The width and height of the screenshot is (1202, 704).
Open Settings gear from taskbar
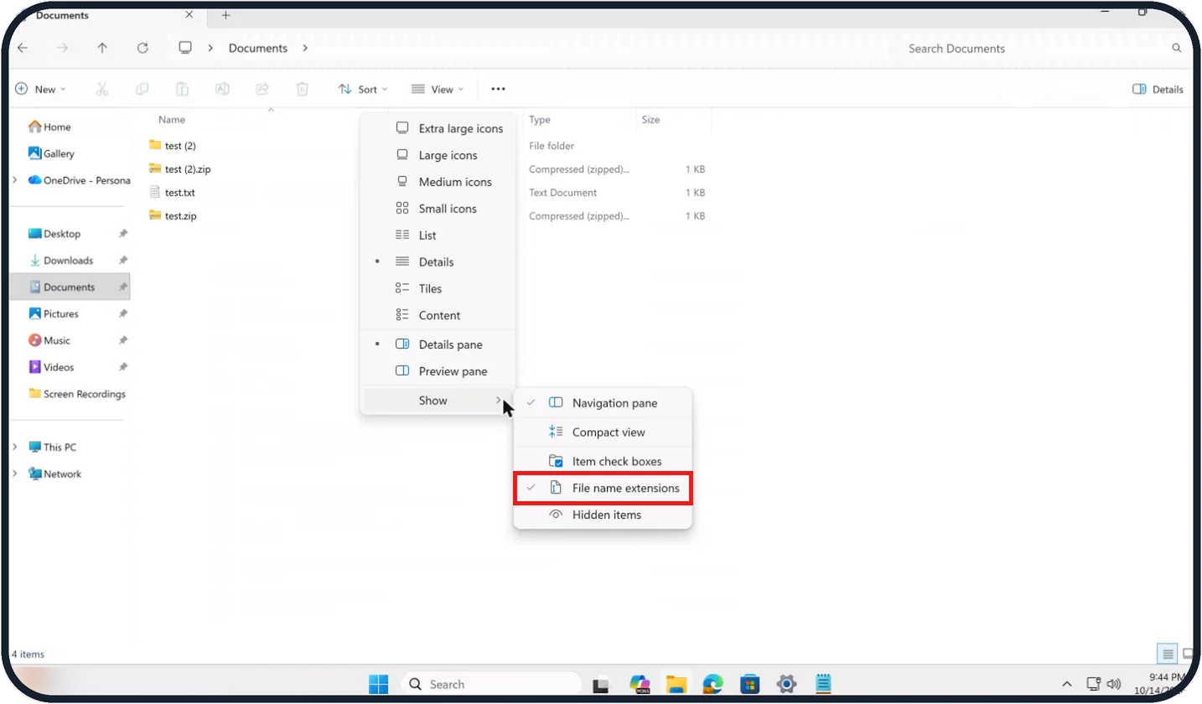point(786,684)
